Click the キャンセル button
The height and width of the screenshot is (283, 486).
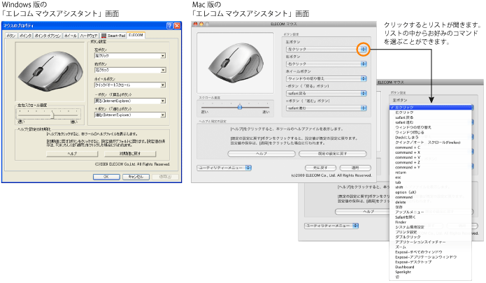click(x=136, y=177)
